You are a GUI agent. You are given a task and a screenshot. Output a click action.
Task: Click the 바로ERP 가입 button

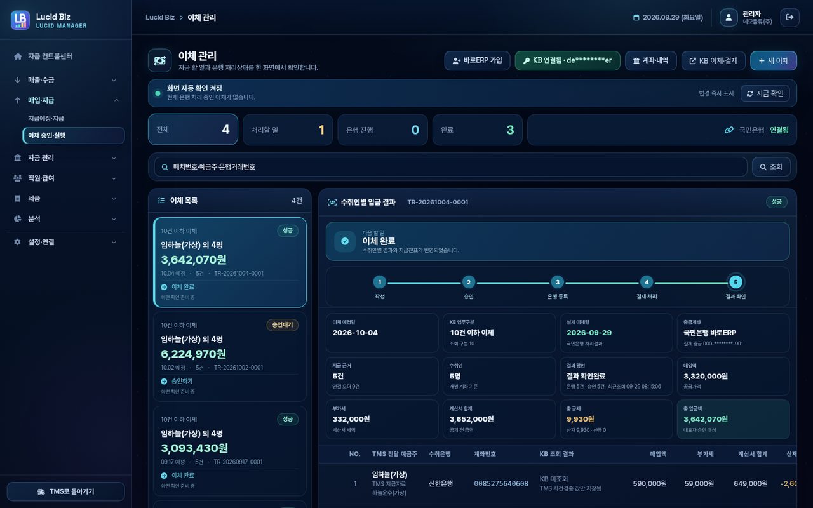(x=477, y=61)
